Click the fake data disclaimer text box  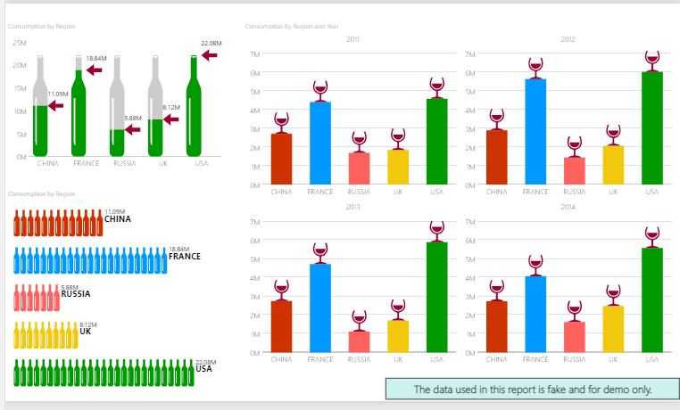pos(533,389)
